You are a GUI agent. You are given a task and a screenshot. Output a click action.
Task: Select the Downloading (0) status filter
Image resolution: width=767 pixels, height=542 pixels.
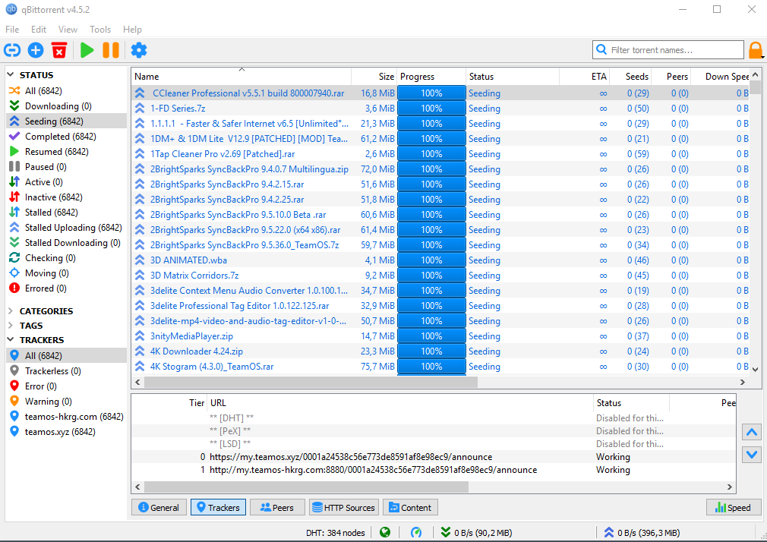coord(66,106)
